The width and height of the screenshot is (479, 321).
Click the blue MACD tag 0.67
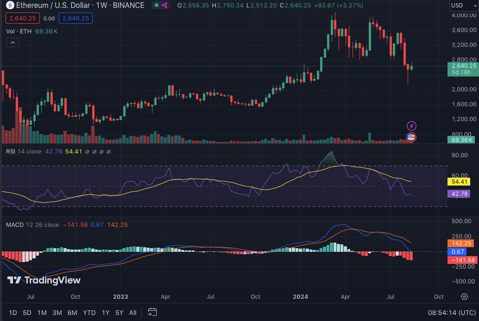pyautogui.click(x=457, y=251)
